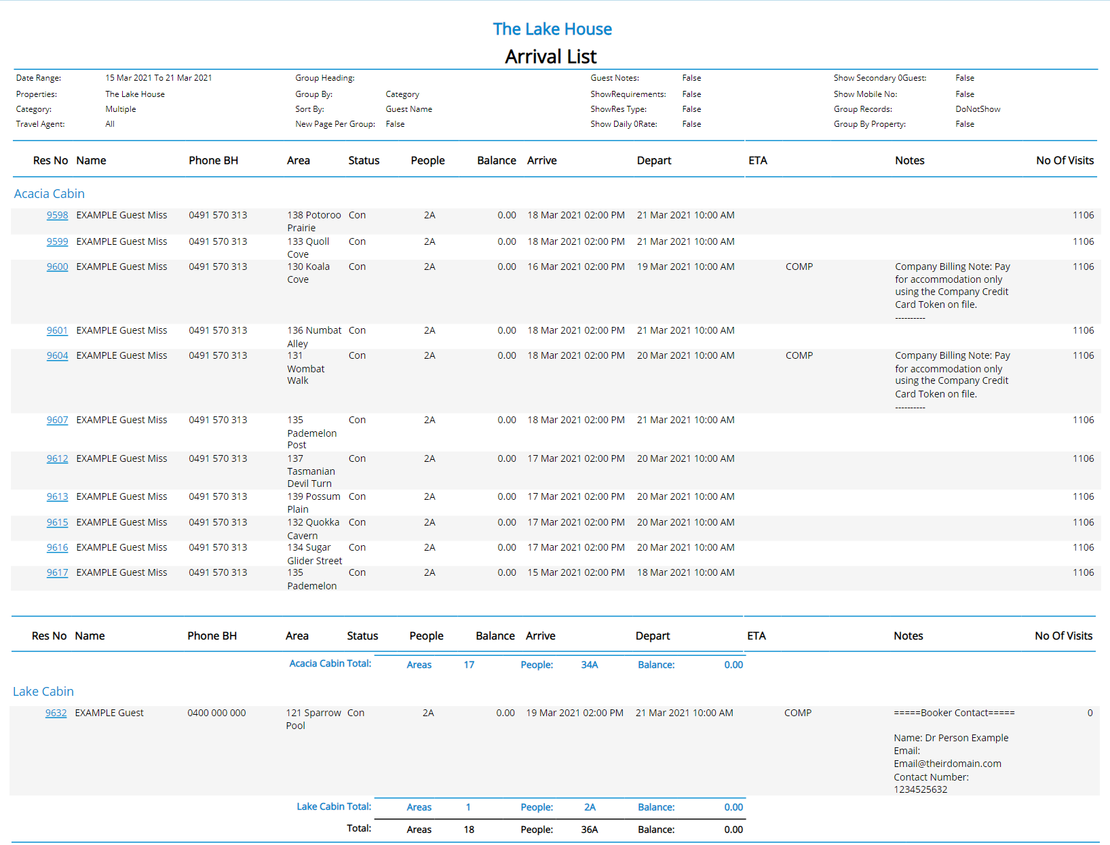Open reservation 9600 link

(57, 267)
